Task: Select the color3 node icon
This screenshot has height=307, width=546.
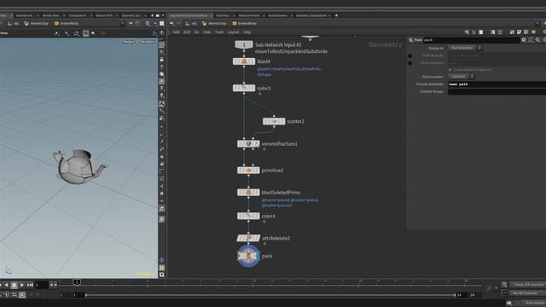Action: click(244, 89)
